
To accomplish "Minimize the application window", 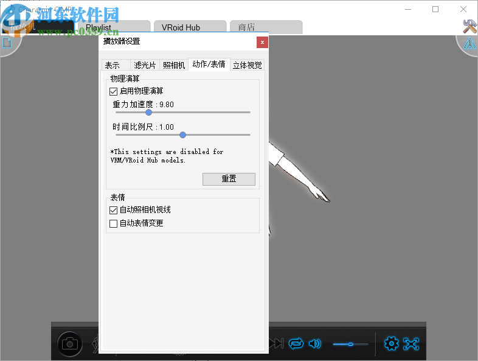I will click(x=408, y=9).
